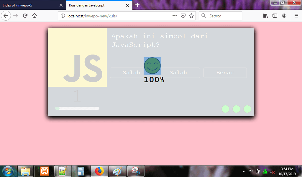Close the Kuis dengan JavaScript tab
Screen dimensions: 302x177
click(x=127, y=5)
